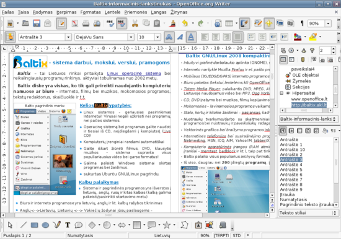Cut selection with the scissors icon
341x239 pixels.
click(135, 24)
